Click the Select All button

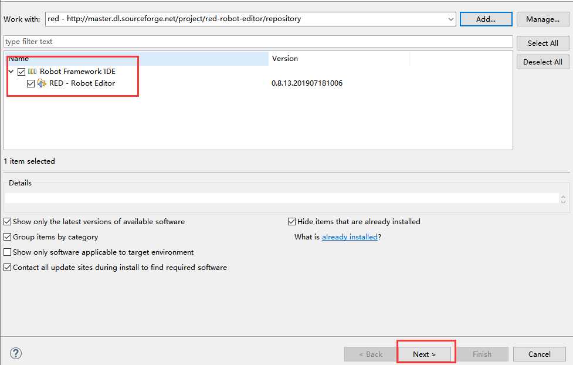coord(543,43)
